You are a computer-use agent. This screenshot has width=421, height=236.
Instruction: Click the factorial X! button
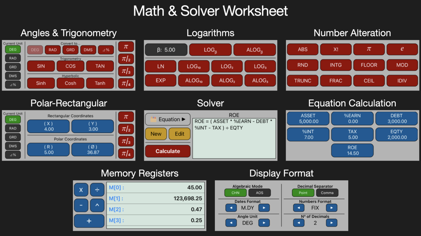tap(335, 49)
